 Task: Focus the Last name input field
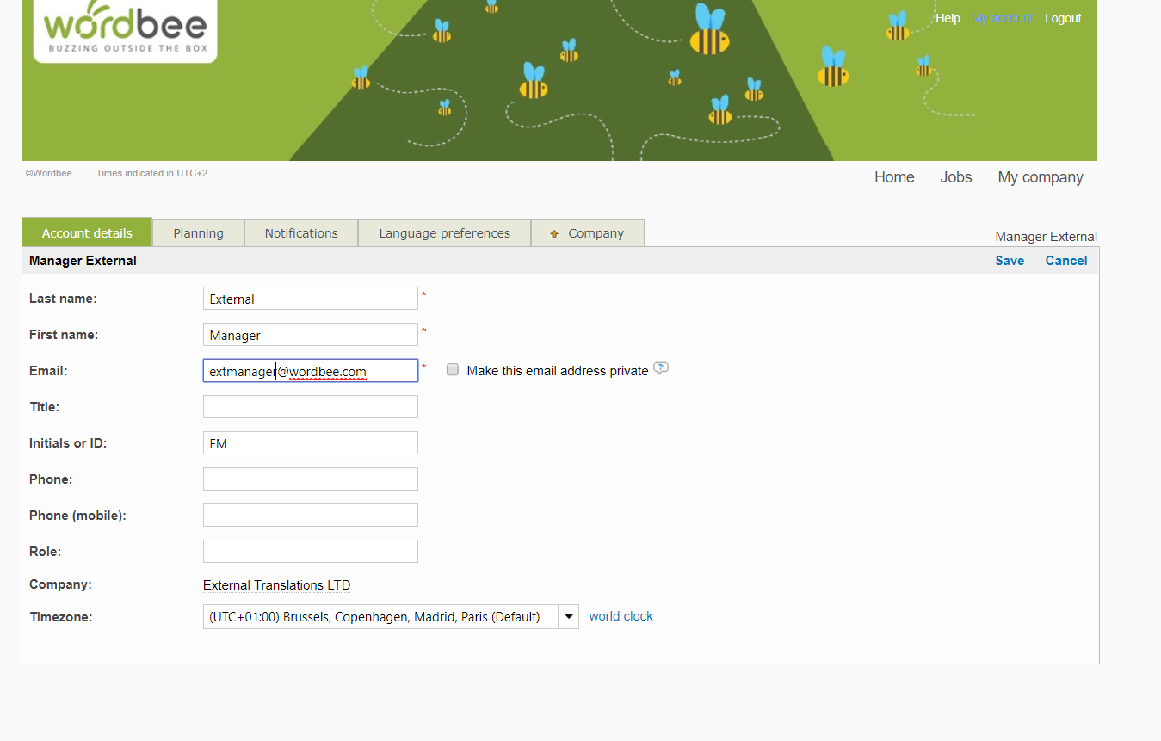click(x=311, y=299)
